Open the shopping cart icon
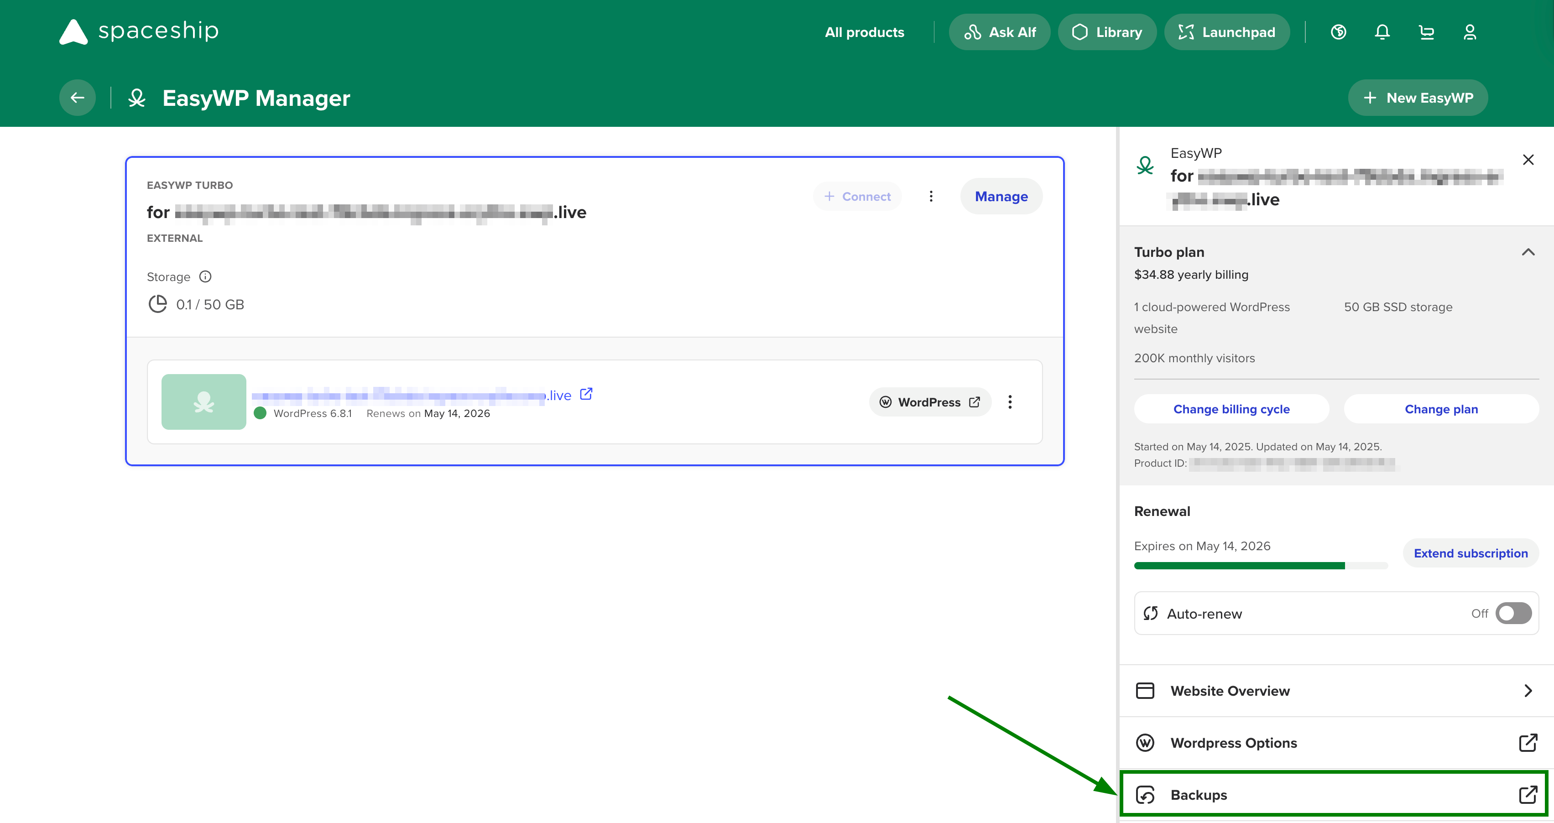 tap(1426, 32)
